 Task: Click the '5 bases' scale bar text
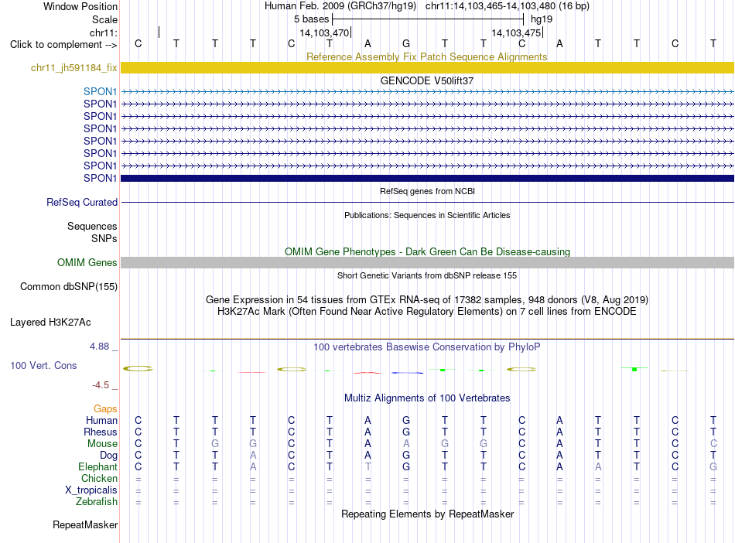[x=311, y=19]
